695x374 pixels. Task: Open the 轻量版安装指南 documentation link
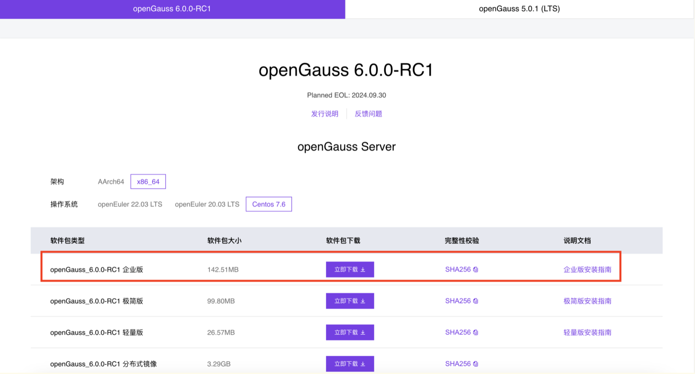tap(587, 333)
